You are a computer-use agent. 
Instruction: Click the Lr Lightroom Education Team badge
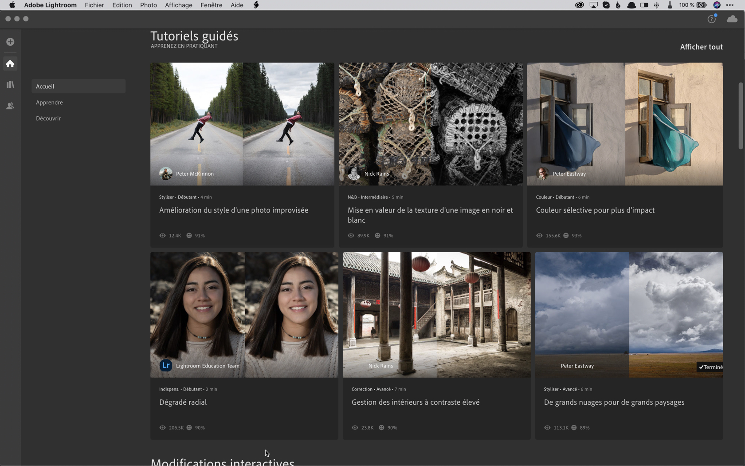pyautogui.click(x=166, y=366)
